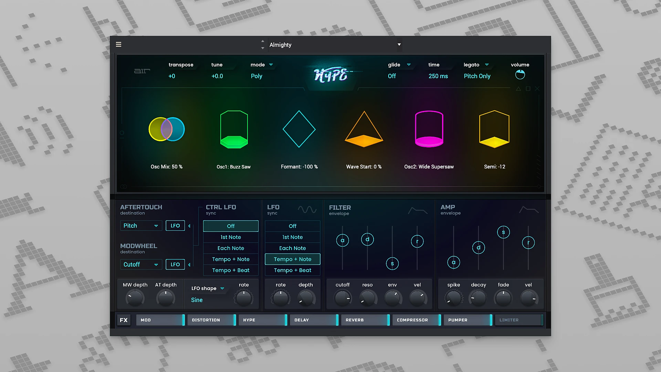Turn the LFO sync Off
The height and width of the screenshot is (372, 661).
point(292,226)
